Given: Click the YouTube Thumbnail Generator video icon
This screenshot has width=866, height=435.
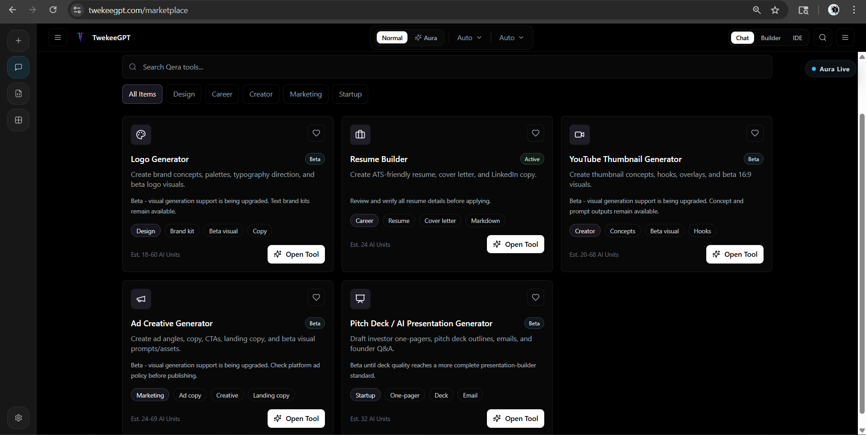Looking at the screenshot, I should tap(579, 134).
